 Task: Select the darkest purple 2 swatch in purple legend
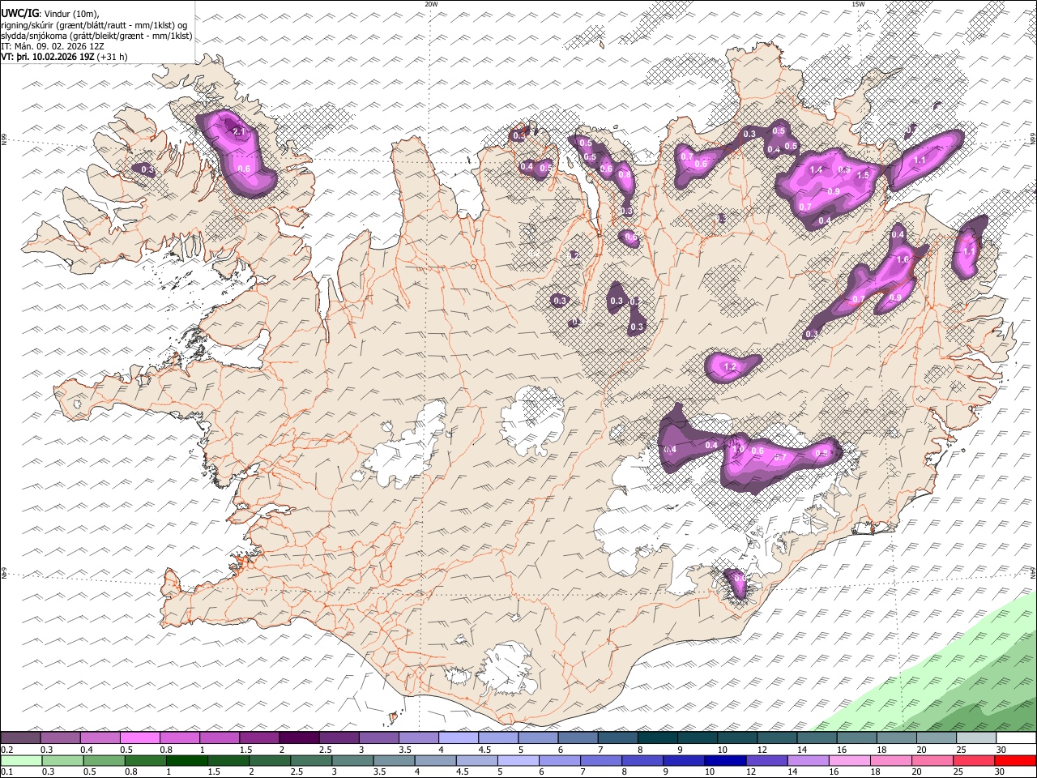[299, 737]
